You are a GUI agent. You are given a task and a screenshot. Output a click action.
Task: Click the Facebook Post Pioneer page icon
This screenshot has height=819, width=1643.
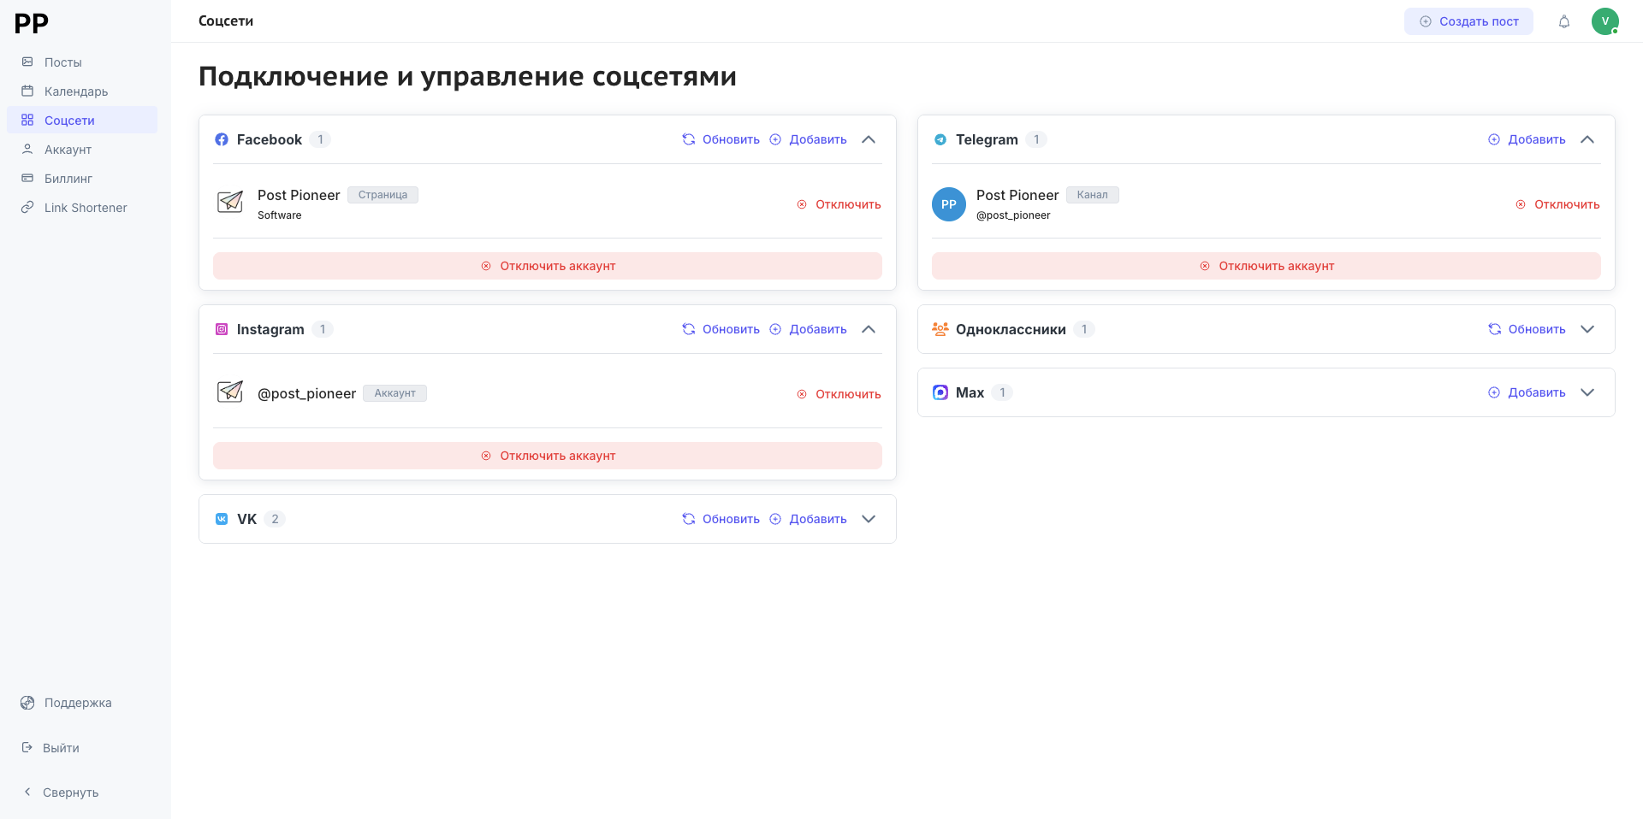[230, 203]
